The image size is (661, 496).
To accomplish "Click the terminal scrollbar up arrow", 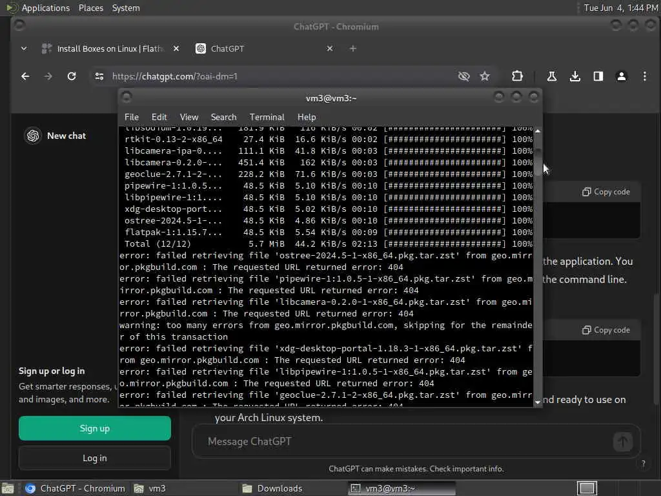I will [x=538, y=131].
